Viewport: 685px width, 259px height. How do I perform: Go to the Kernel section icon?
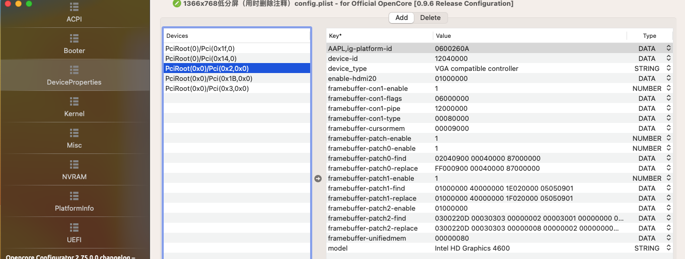click(x=74, y=101)
